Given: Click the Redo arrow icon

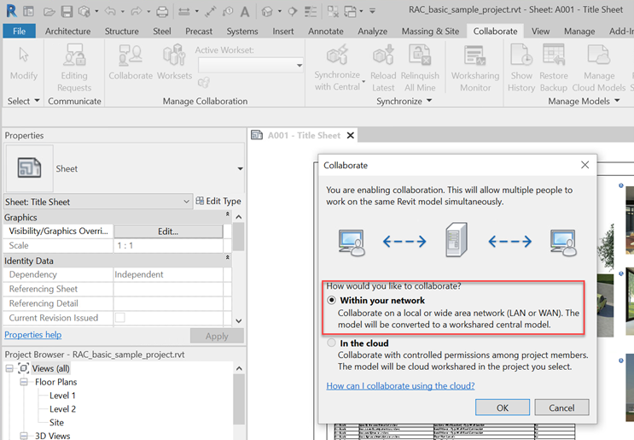Looking at the screenshot, I should [x=136, y=11].
